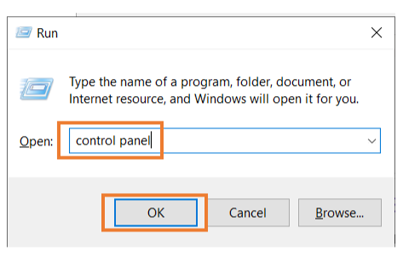Click the "Internet resource, and Windows" text line

tap(157, 99)
